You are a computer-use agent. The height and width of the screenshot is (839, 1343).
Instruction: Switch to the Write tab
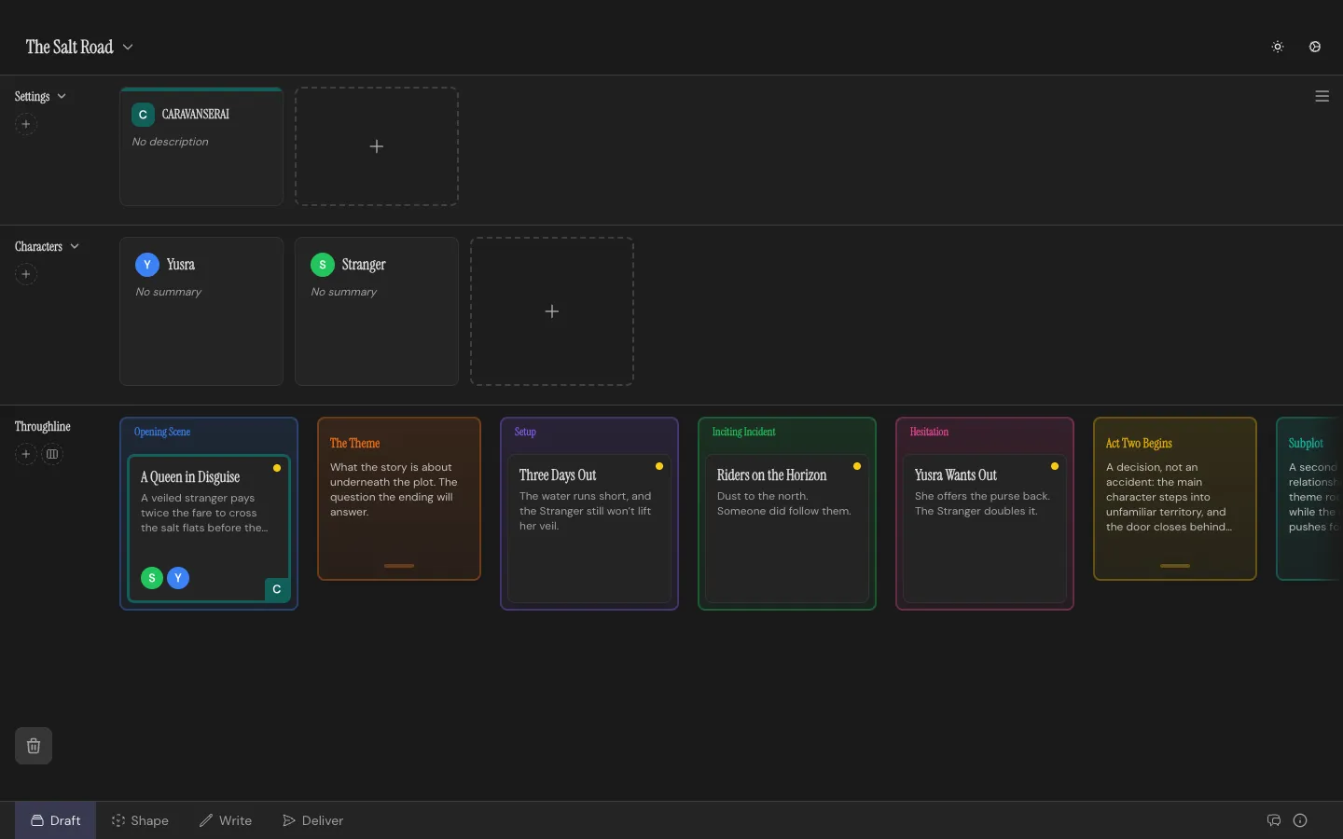pos(226,820)
